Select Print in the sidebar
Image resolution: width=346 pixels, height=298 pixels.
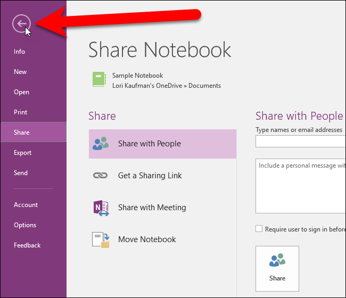tap(20, 112)
